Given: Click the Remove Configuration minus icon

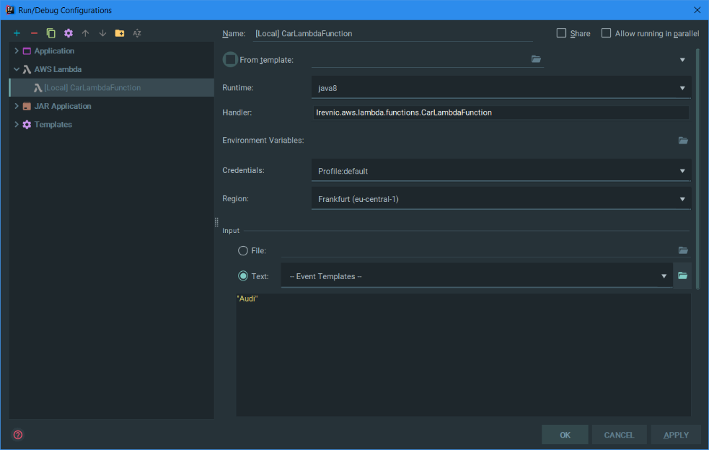Looking at the screenshot, I should coord(34,33).
